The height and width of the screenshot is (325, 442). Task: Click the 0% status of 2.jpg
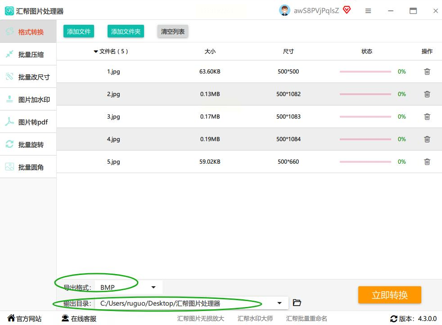(401, 94)
